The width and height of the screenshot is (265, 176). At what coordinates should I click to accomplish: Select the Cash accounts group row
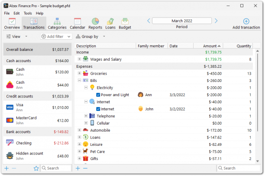pos(37,61)
